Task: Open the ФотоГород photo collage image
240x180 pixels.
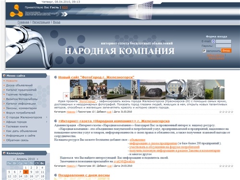Action: (x=147, y=89)
